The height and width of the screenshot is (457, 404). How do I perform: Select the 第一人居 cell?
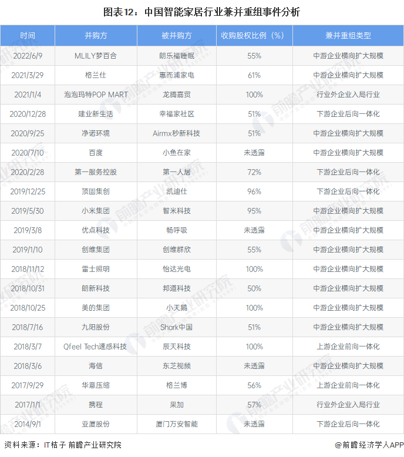point(177,172)
